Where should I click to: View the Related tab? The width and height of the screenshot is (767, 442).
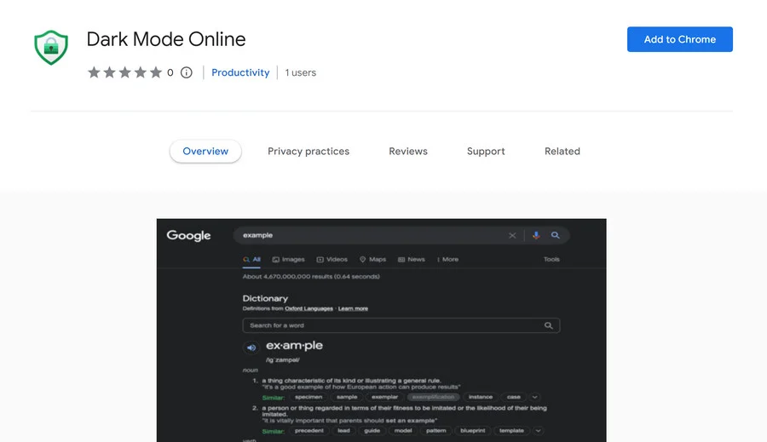(562, 151)
